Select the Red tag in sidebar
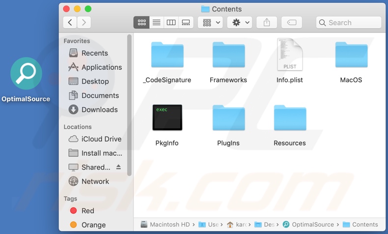 [87, 210]
